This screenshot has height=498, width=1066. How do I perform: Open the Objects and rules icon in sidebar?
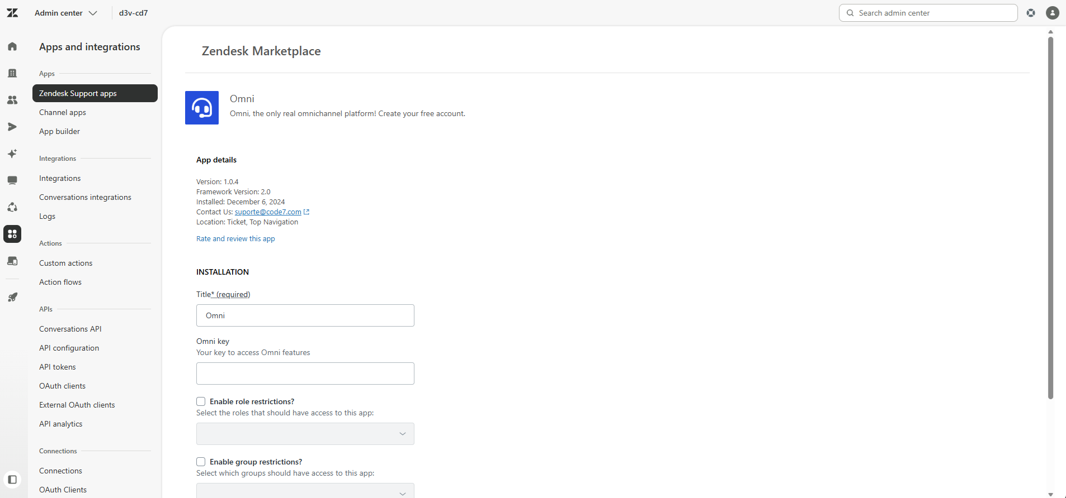point(12,207)
